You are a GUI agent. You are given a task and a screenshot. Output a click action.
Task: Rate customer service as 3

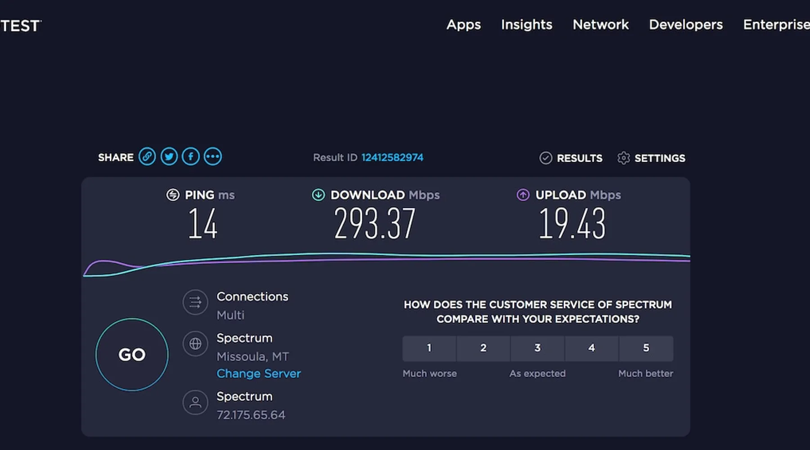[538, 348]
